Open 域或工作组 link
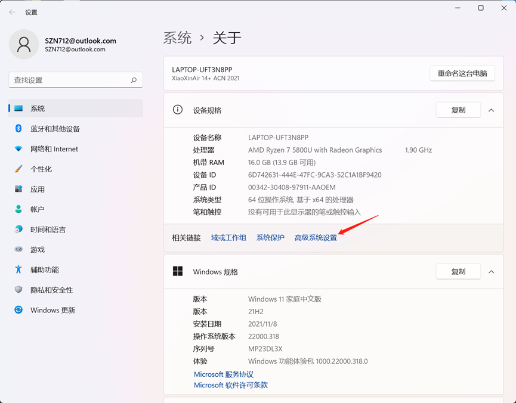Viewport: 516px width, 403px height. pos(228,237)
